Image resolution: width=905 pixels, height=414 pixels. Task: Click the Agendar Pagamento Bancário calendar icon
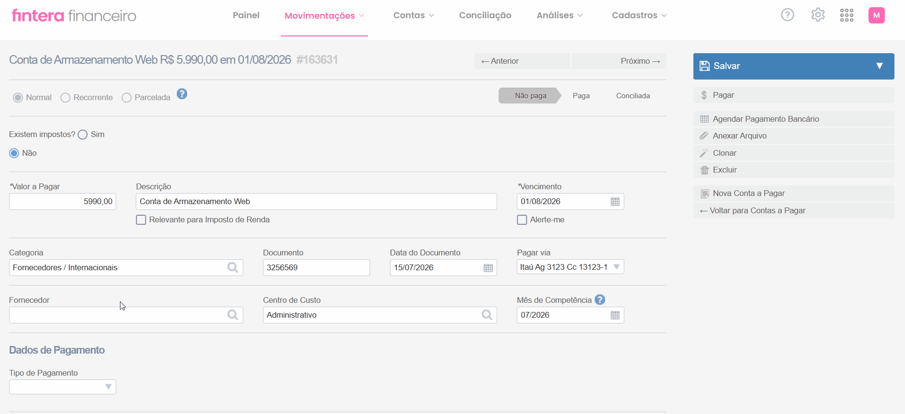[704, 119]
